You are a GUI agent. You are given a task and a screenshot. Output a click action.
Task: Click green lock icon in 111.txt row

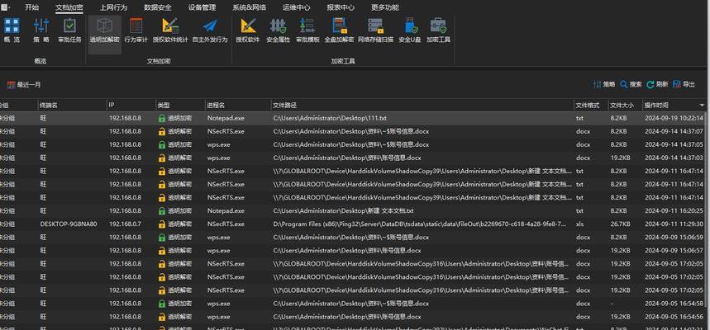pyautogui.click(x=162, y=119)
